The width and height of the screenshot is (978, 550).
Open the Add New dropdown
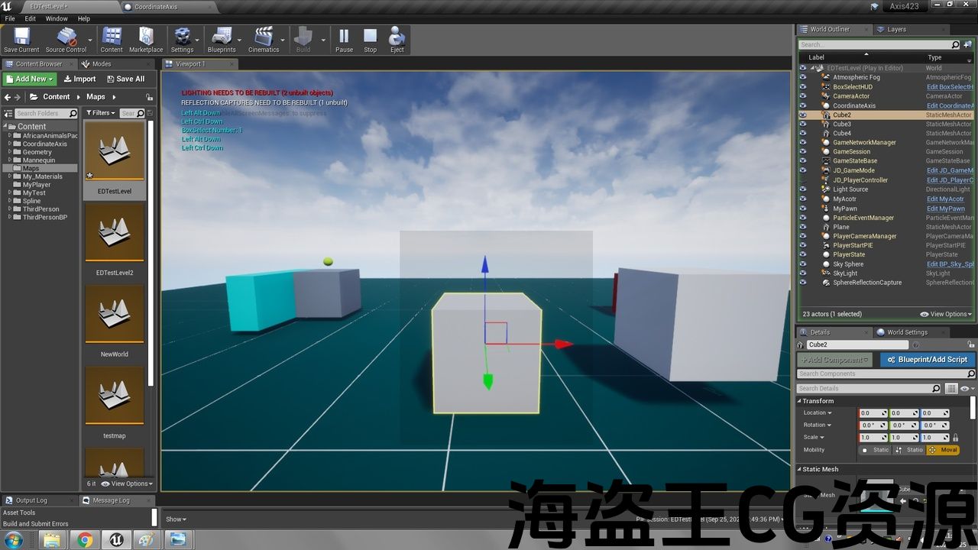pyautogui.click(x=30, y=79)
